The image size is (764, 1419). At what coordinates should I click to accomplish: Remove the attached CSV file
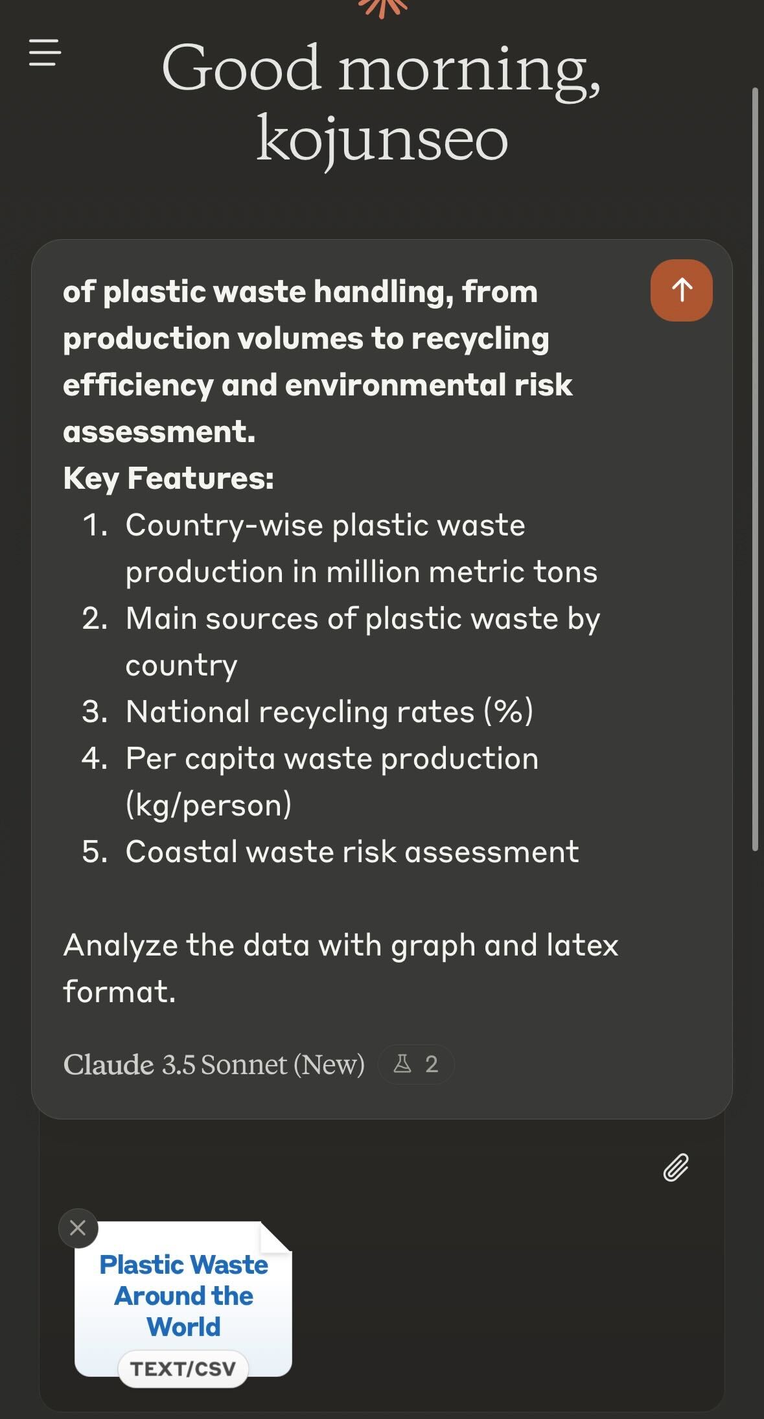[78, 1228]
